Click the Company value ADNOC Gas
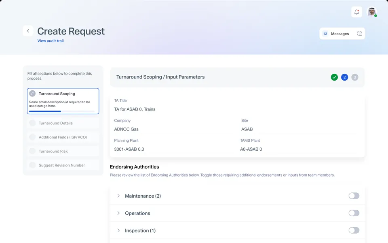The image size is (388, 243). (126, 129)
